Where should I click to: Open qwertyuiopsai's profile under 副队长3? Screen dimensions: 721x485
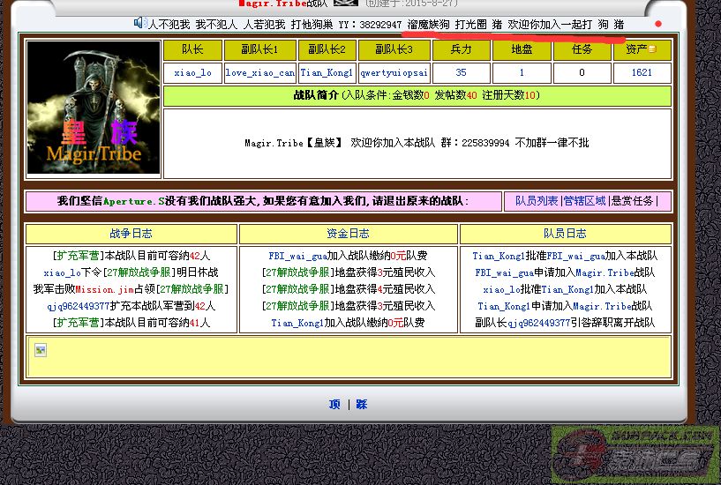click(x=394, y=73)
